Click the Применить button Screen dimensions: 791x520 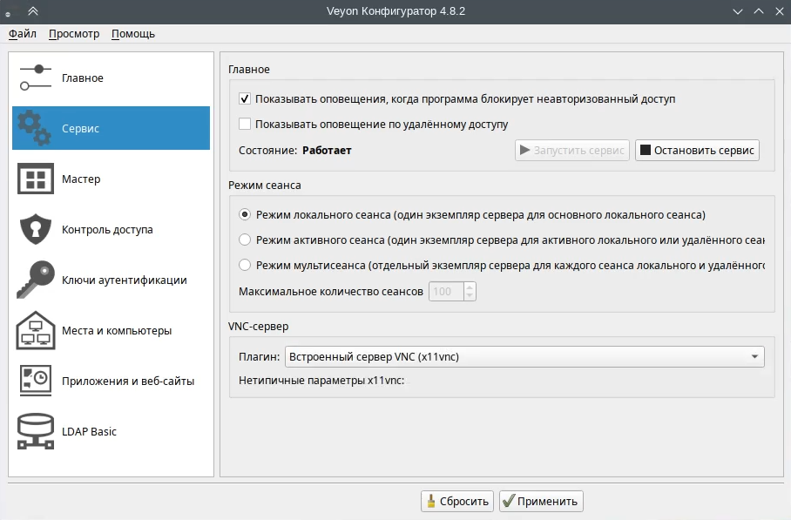click(541, 502)
